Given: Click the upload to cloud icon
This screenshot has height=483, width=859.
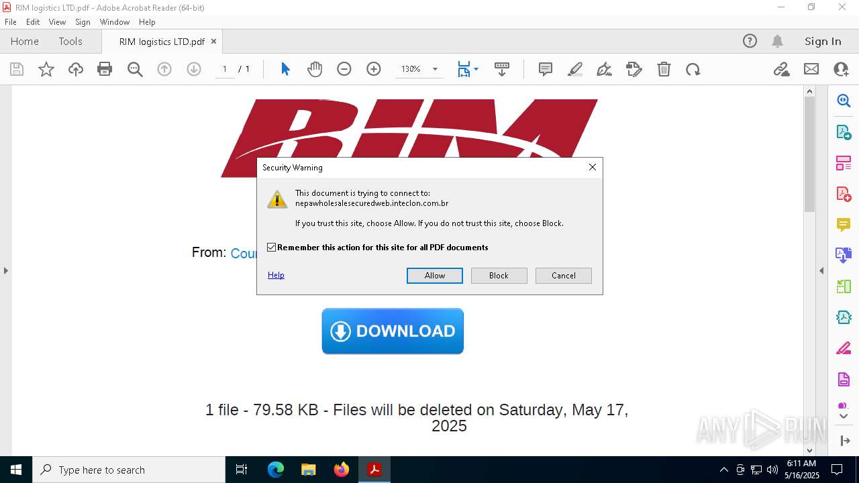Looking at the screenshot, I should coord(76,69).
